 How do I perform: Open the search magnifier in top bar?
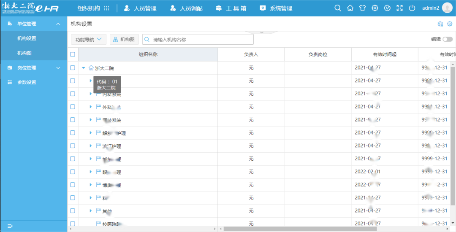[x=338, y=8]
